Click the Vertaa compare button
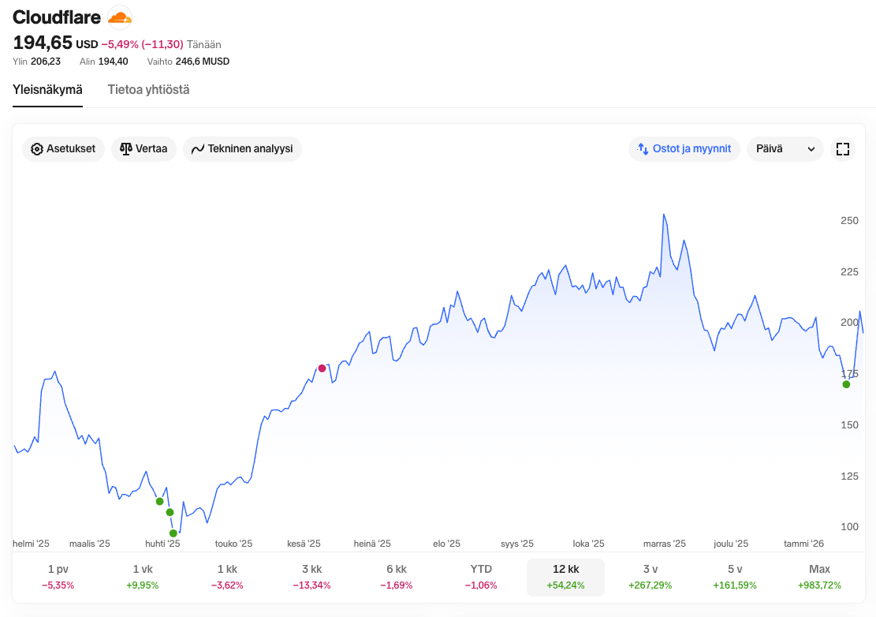This screenshot has height=617, width=876. point(144,148)
